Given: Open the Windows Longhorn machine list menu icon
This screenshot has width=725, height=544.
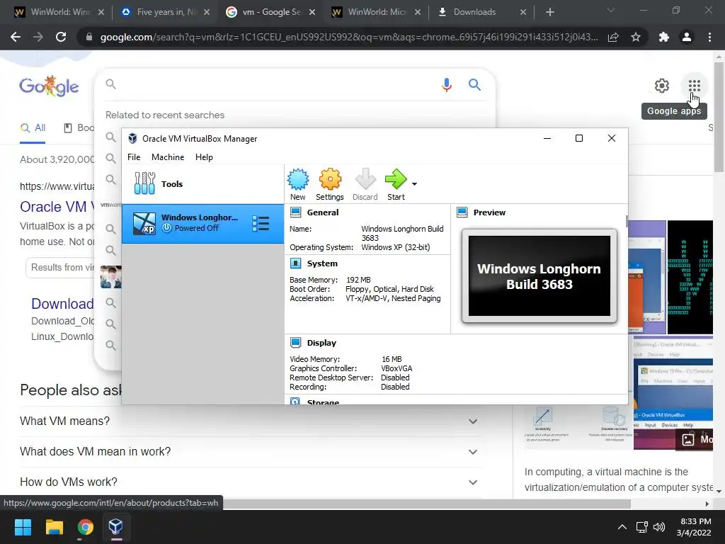Looking at the screenshot, I should [261, 224].
